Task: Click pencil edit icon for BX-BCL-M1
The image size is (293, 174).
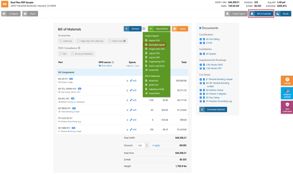Action: [x=131, y=100]
